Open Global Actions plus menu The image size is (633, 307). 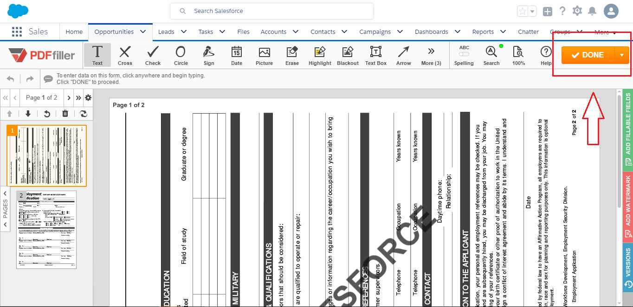coord(548,12)
